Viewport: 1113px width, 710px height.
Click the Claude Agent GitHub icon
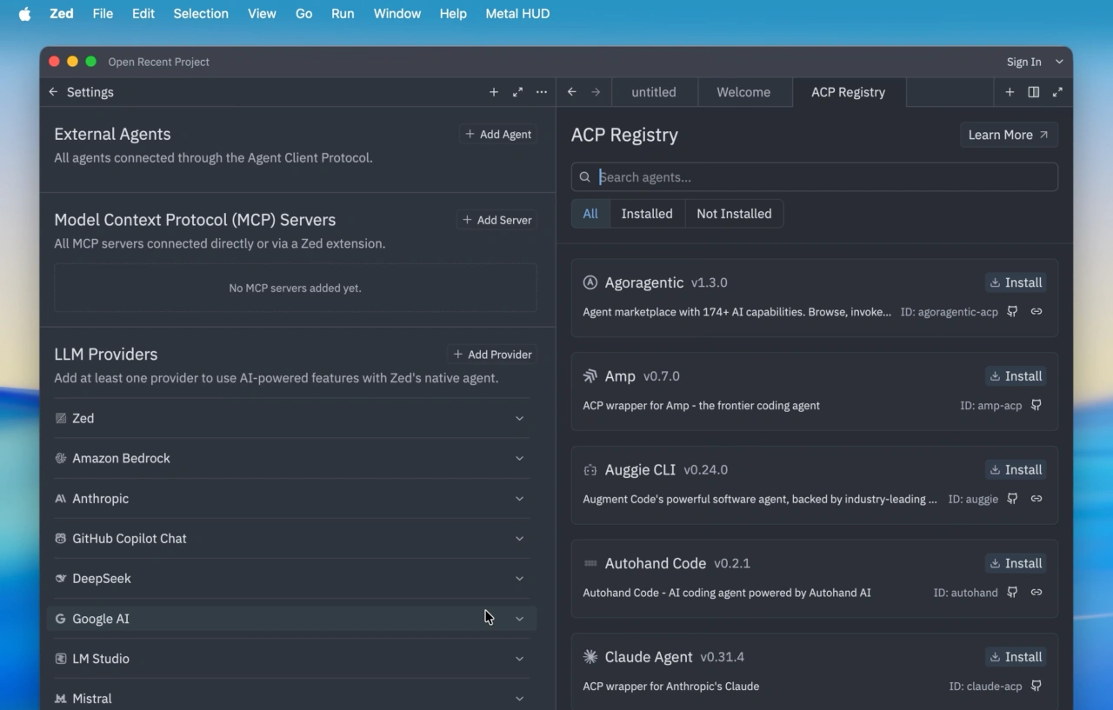point(1036,686)
